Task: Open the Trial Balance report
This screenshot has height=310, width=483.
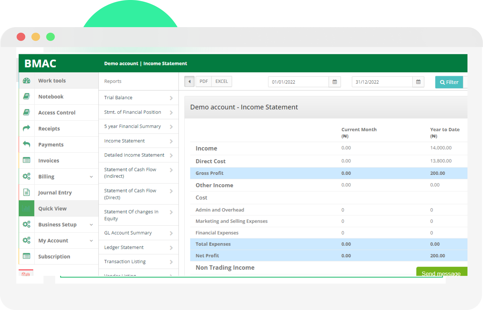Action: click(x=138, y=98)
